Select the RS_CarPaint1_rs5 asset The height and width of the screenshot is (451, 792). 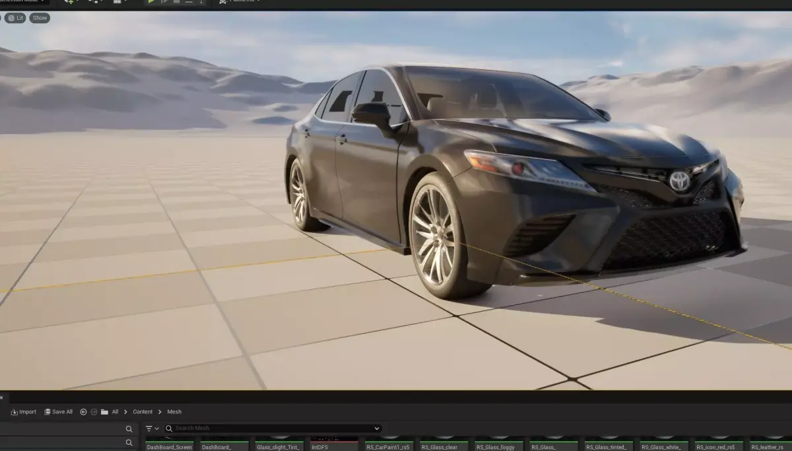tap(389, 445)
